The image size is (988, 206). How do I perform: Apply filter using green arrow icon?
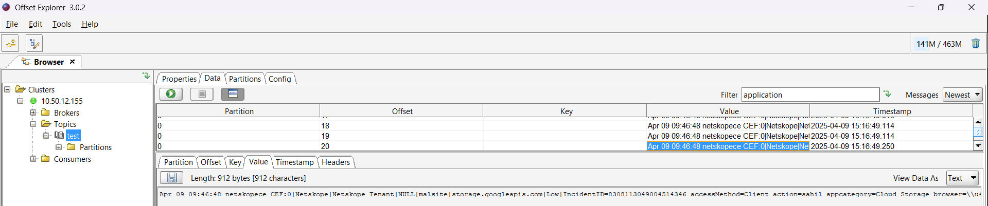(887, 95)
